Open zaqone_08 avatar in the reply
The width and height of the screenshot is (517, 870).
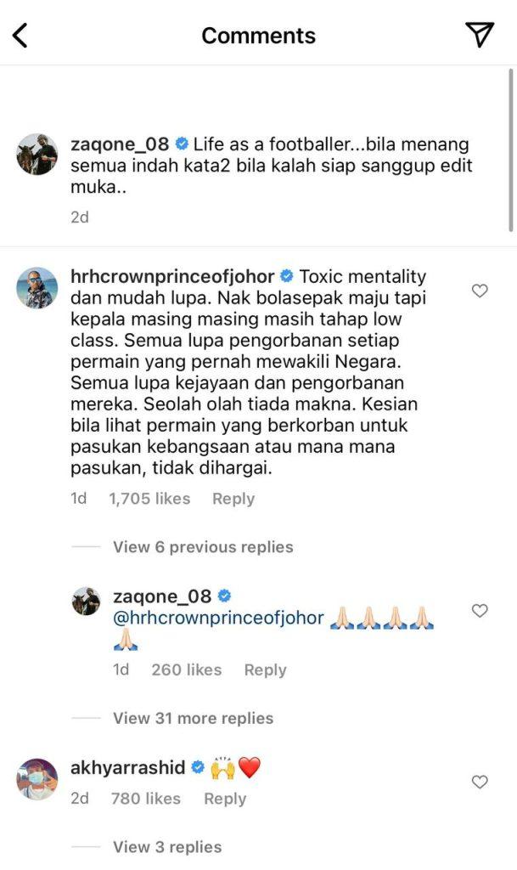coord(86,602)
